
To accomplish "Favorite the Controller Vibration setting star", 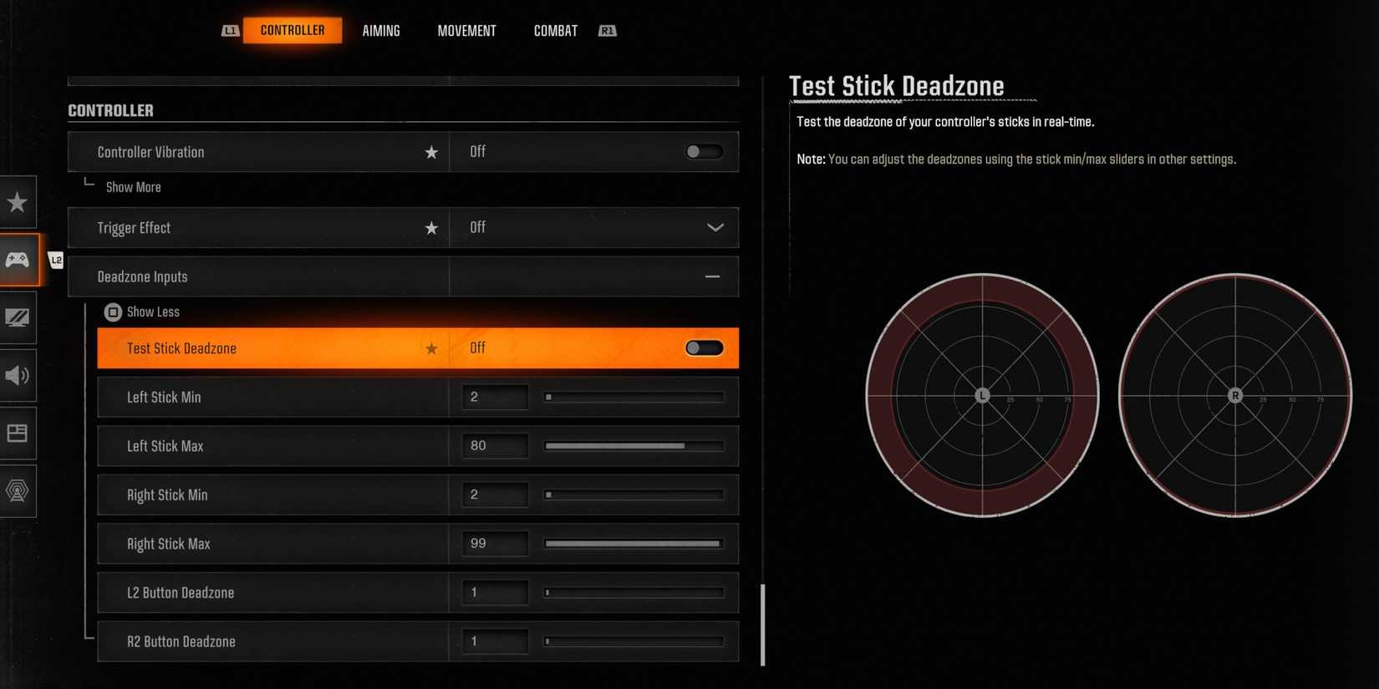I will 431,152.
